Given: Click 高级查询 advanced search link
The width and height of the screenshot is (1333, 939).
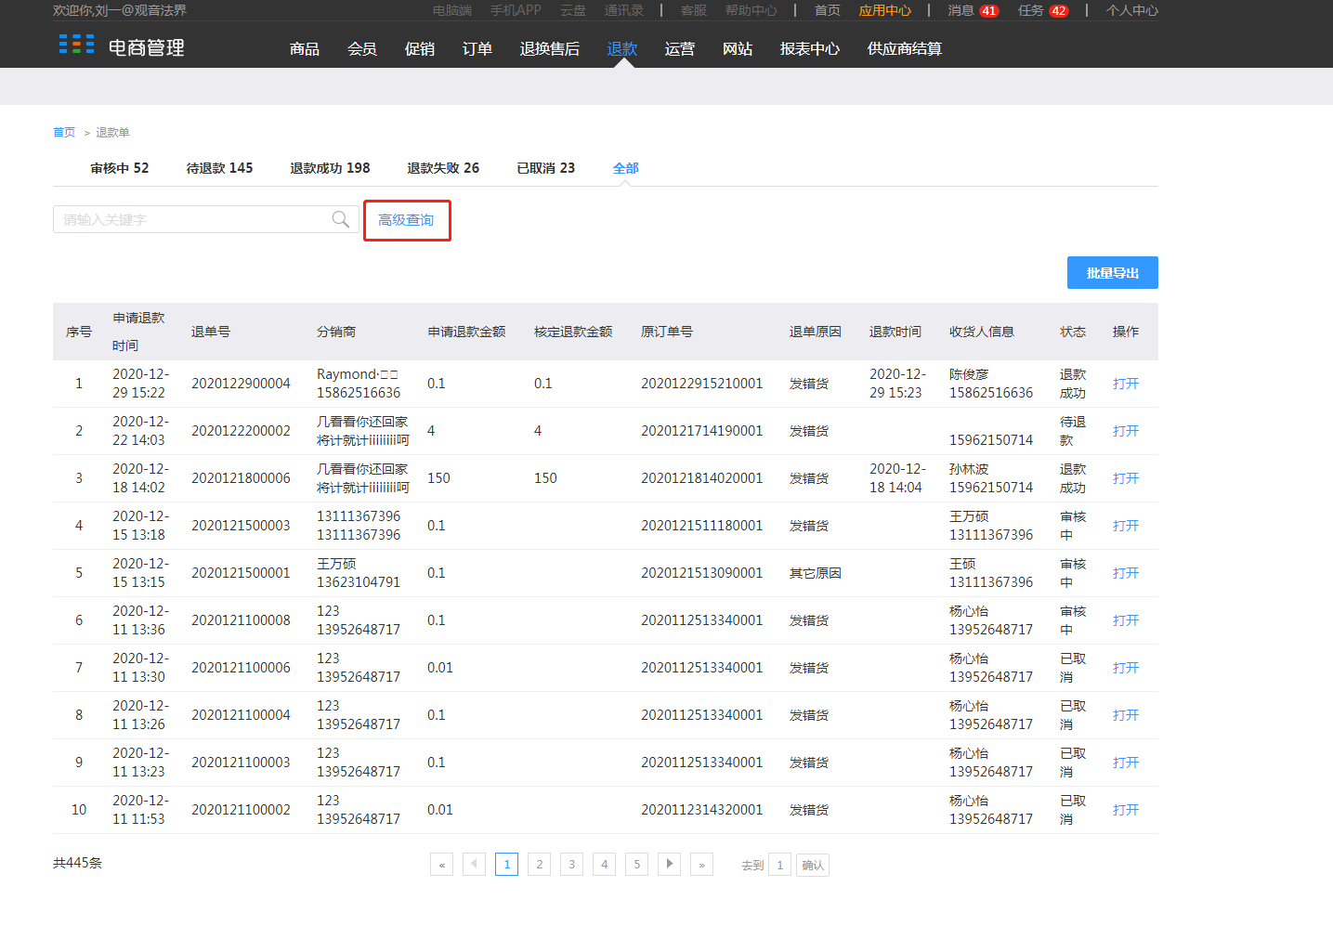Looking at the screenshot, I should point(406,220).
